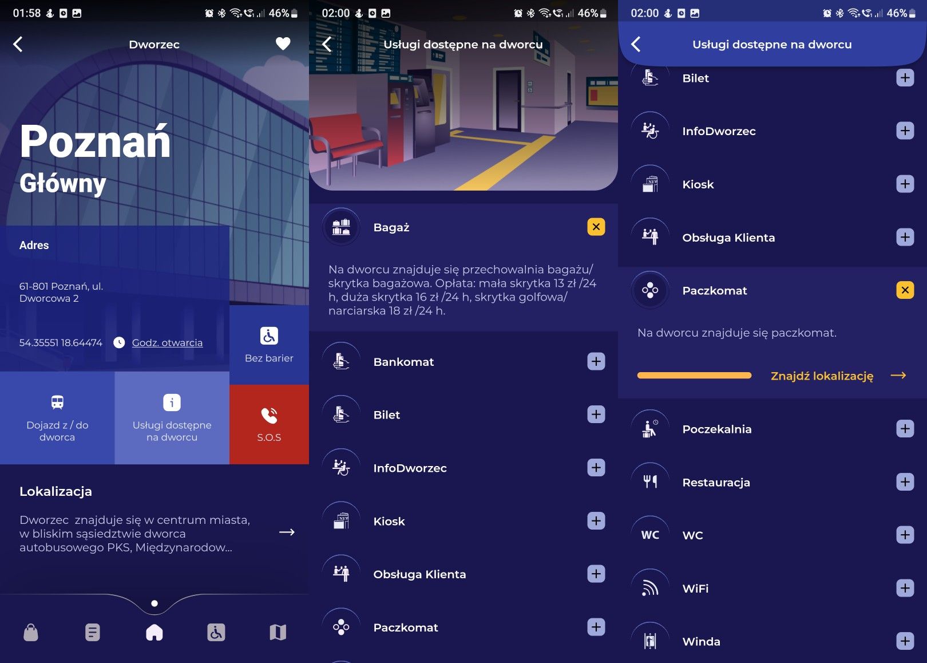Image resolution: width=927 pixels, height=663 pixels.
Task: Expand Kiosk on the screen with Bagaż open
Action: pyautogui.click(x=596, y=521)
